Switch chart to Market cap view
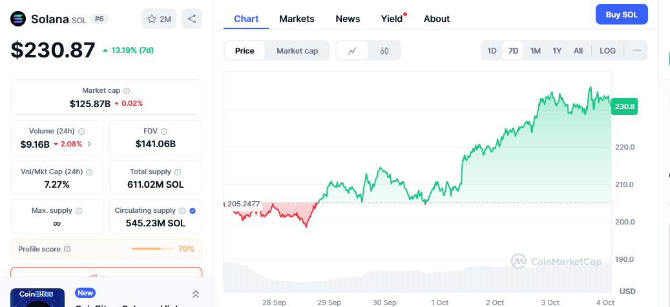Image resolution: width=670 pixels, height=307 pixels. tap(297, 51)
